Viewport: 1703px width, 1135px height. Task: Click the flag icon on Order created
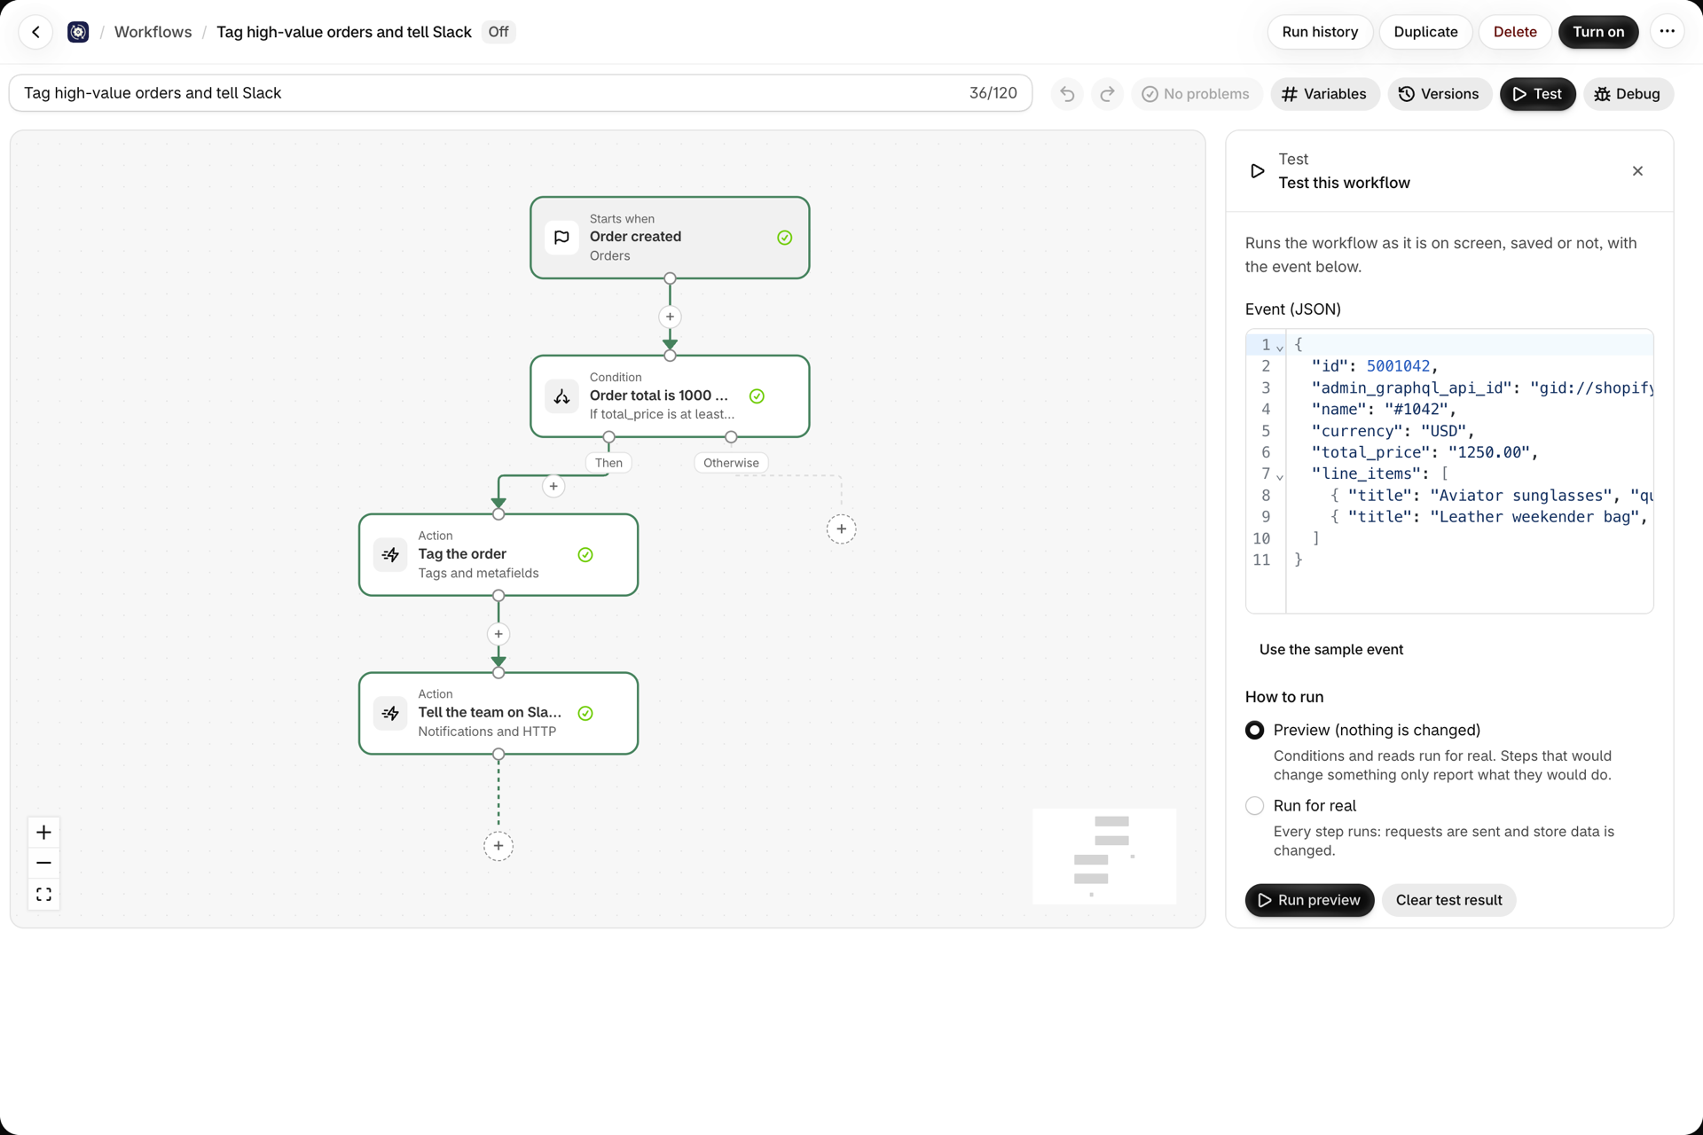coord(561,238)
